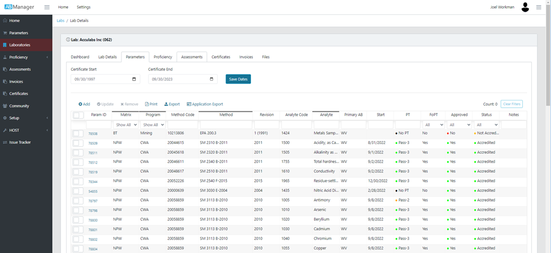Open Certificate Start calendar picker icon
This screenshot has height=253, width=551.
(134, 80)
